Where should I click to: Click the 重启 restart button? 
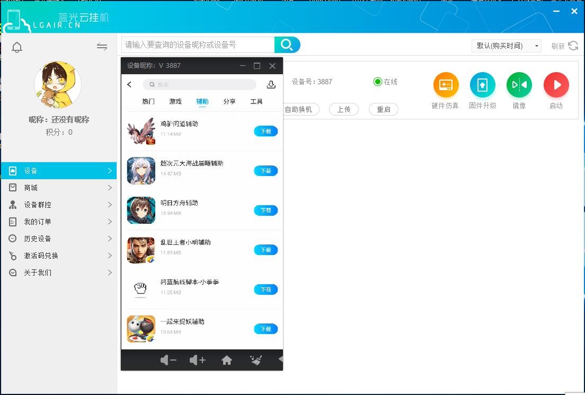coord(383,109)
